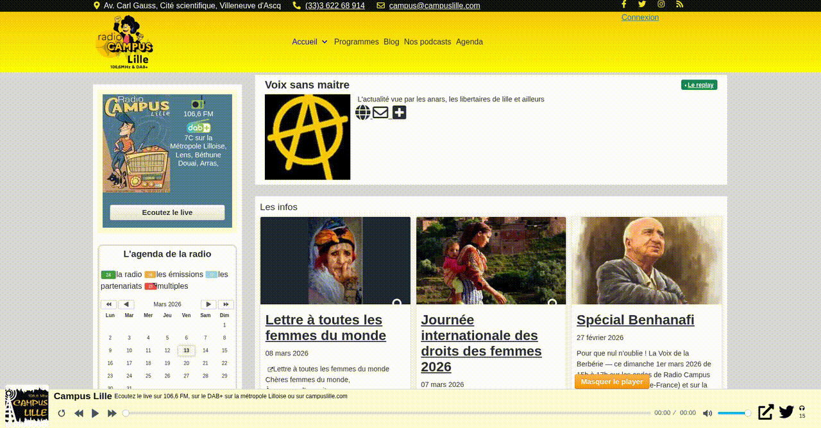This screenshot has width=821, height=428.
Task: Select day 13 in the calendar
Action: (x=187, y=350)
